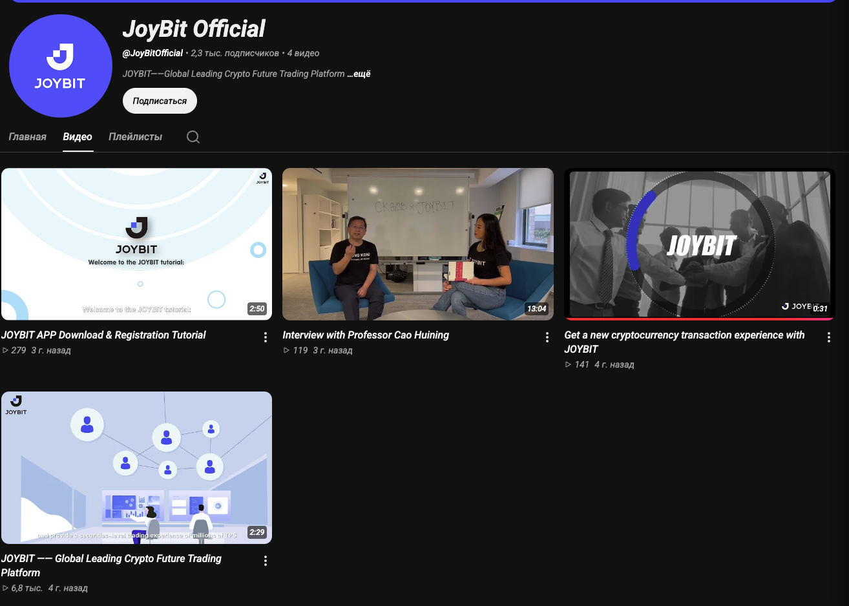
Task: Click the channel description 'JOYBIT——Global Leading Crypto' text
Action: coord(234,74)
